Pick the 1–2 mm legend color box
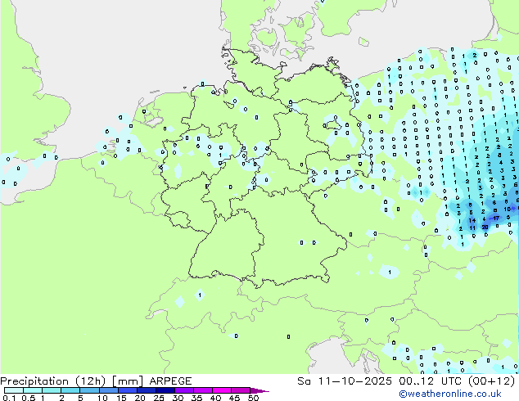This screenshot has width=519, height=401. coord(52,390)
